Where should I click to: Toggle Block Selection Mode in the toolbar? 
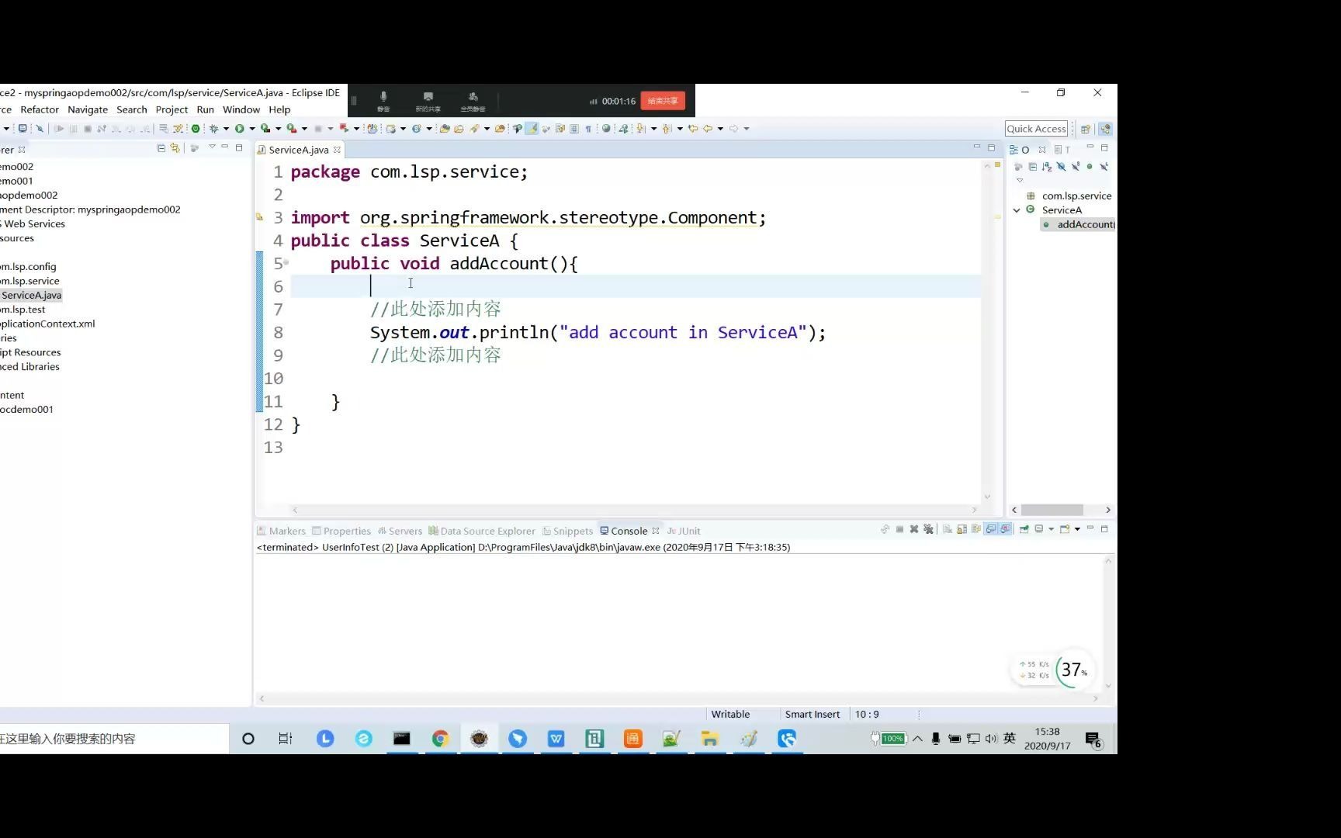pyautogui.click(x=573, y=129)
